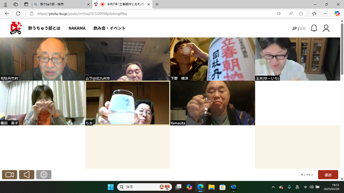
Task: Click the Youtu-bu site logo
Action: click(x=16, y=28)
